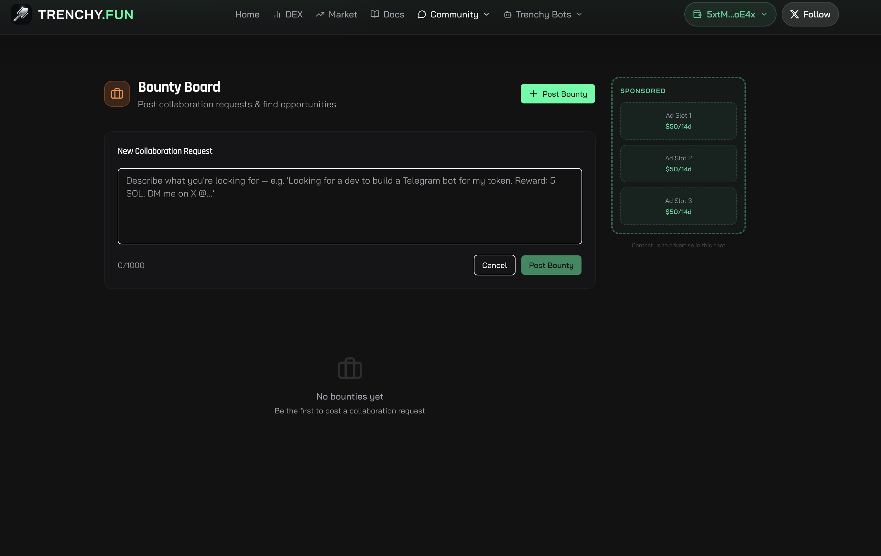Click 'Be the first to post a collaboration request'
Viewport: 881px width, 556px height.
pyautogui.click(x=350, y=411)
